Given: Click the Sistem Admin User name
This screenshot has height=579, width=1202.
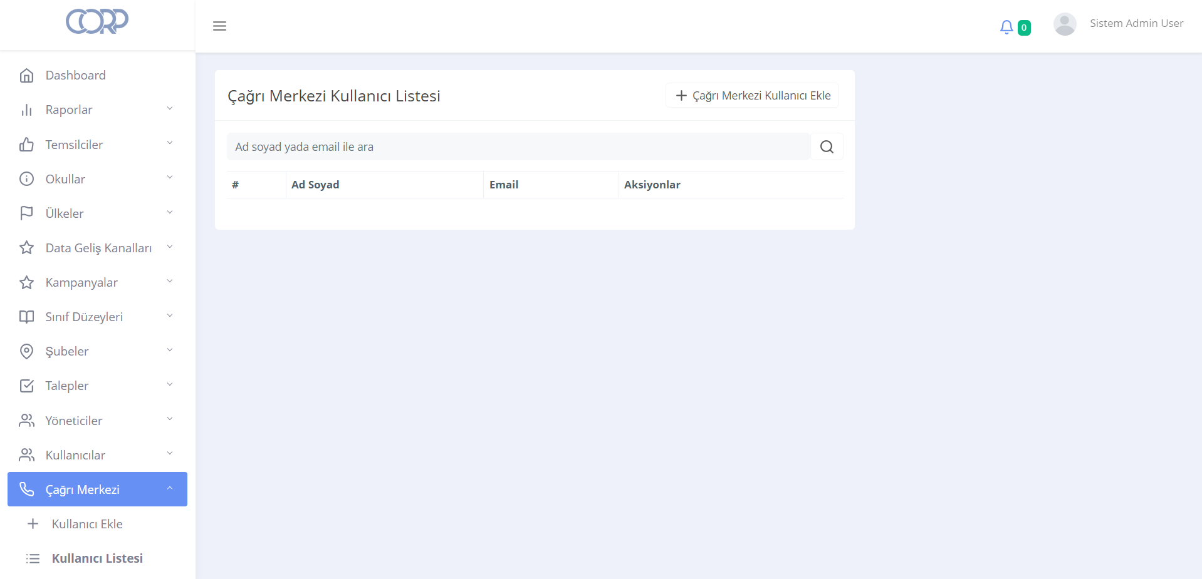Looking at the screenshot, I should point(1136,24).
